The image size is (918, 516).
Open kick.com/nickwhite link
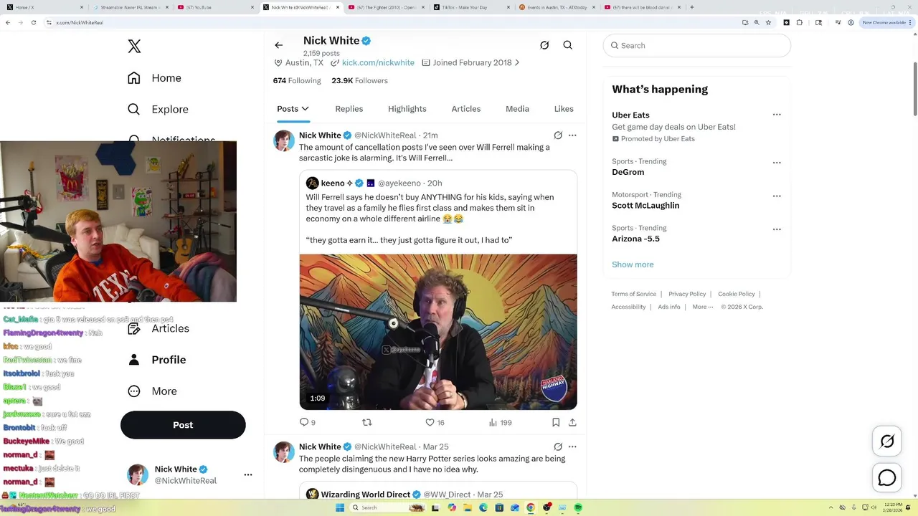(x=378, y=63)
